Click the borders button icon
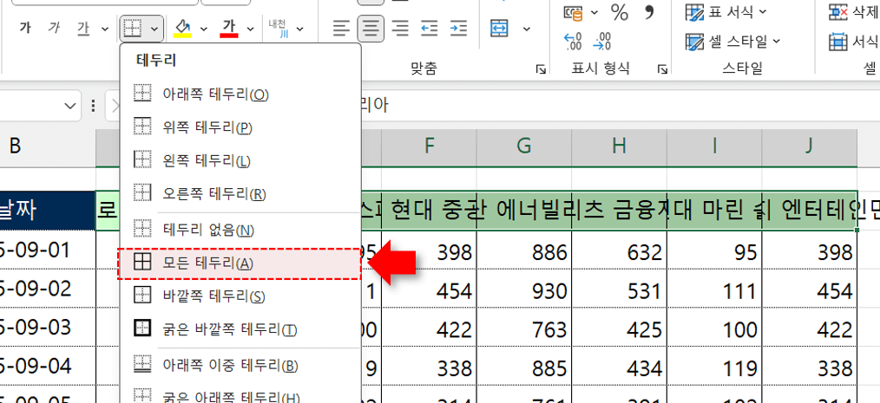The image size is (880, 403). [133, 28]
